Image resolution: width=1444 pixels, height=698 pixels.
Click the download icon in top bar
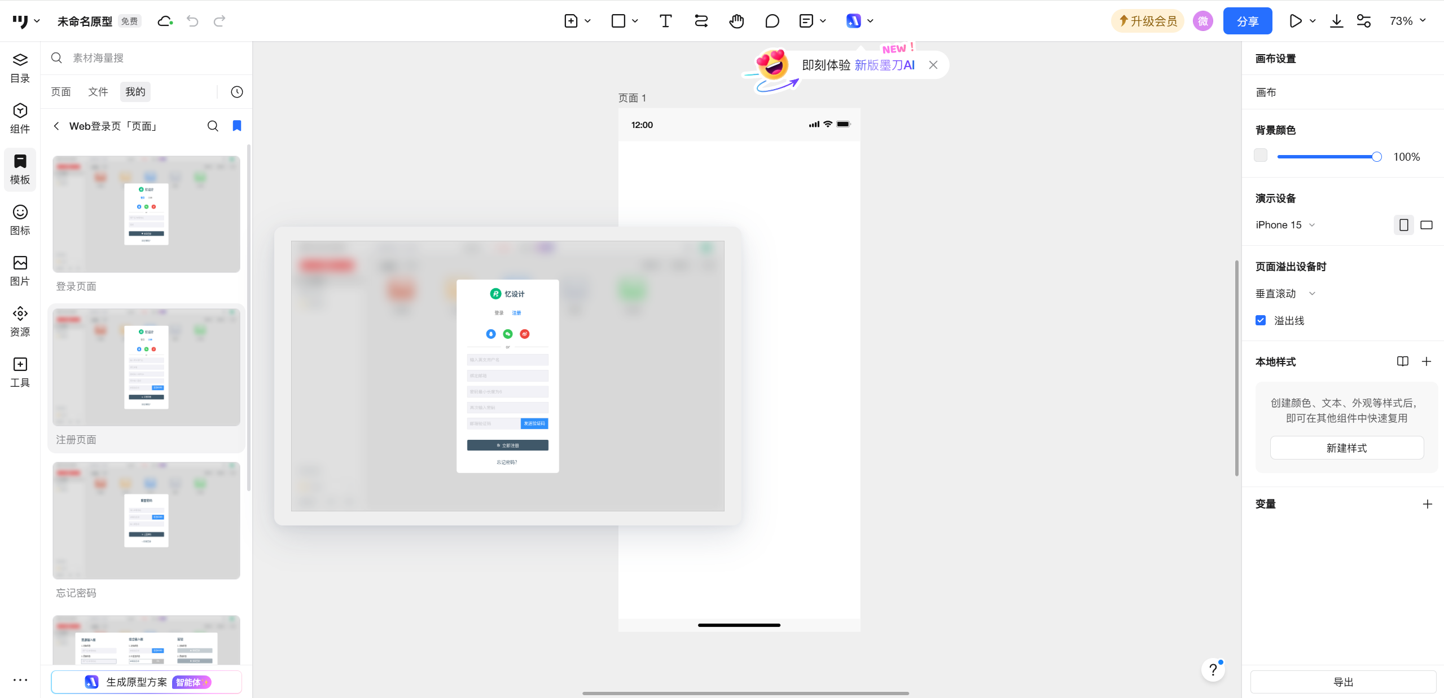[x=1336, y=21]
